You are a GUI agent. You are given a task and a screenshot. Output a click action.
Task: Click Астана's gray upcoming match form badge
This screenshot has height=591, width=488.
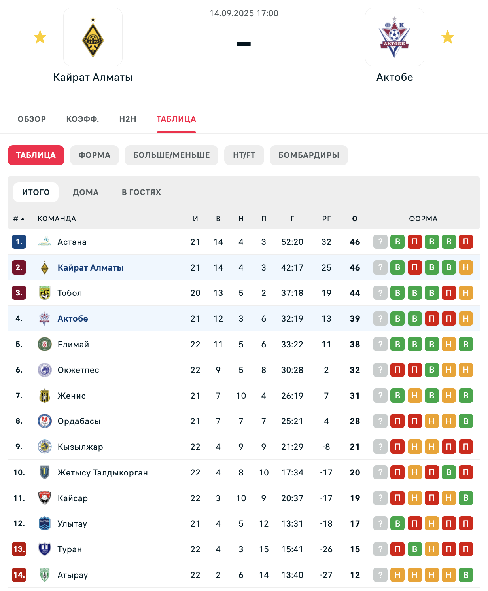point(380,242)
